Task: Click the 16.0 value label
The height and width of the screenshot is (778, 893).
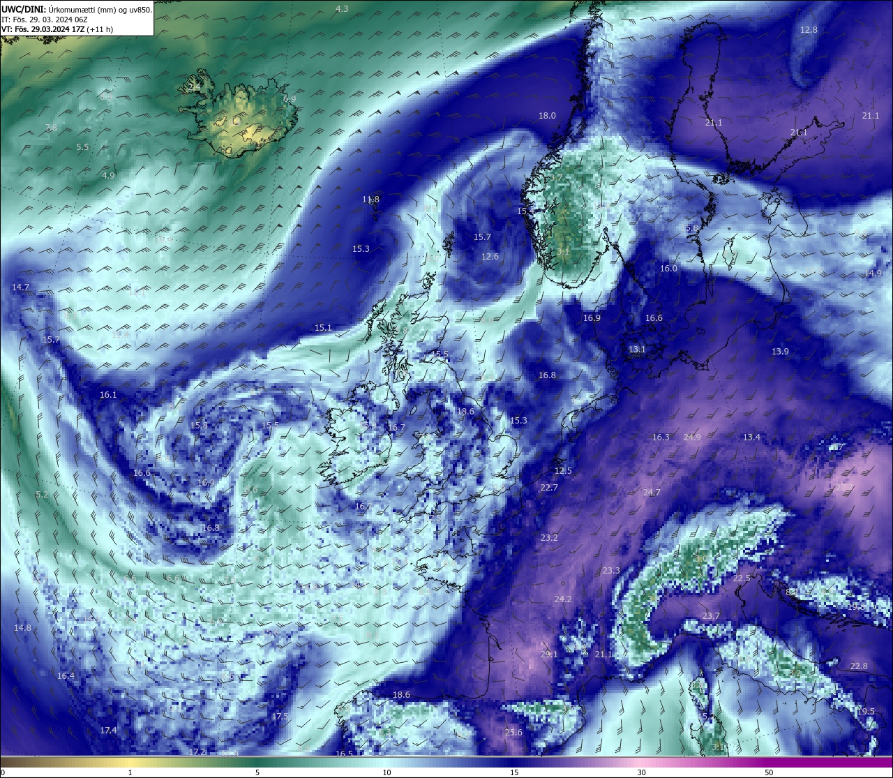Action: (x=668, y=269)
